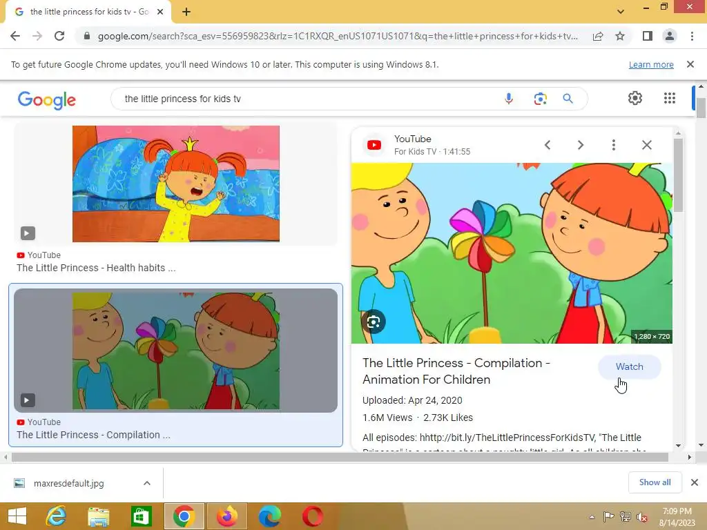Open clock showing 7:09 PM
Viewport: 707px width, 530px height.
[x=677, y=517]
